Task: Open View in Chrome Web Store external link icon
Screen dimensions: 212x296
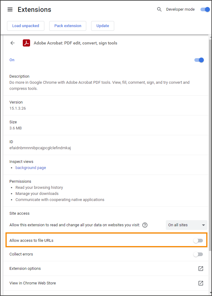Action: tap(201, 283)
